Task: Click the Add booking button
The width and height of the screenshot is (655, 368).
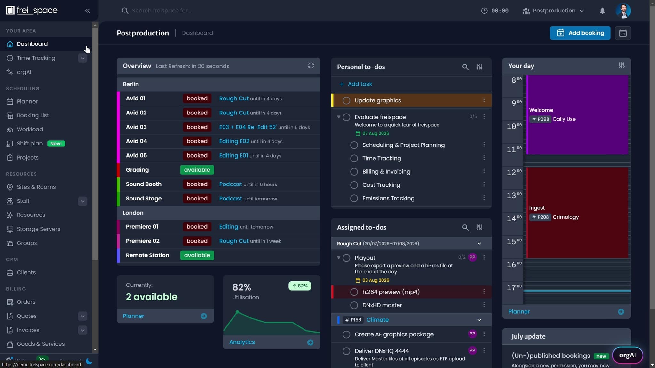Action: (580, 33)
